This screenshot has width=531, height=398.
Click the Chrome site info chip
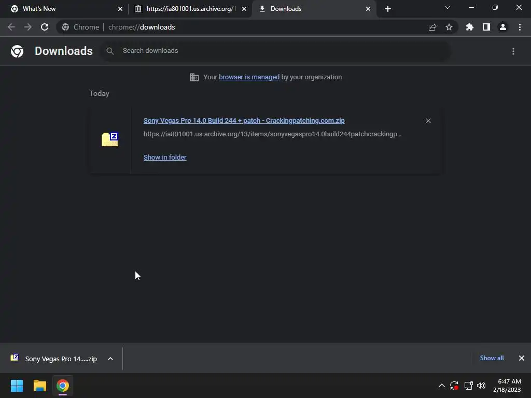click(x=80, y=27)
